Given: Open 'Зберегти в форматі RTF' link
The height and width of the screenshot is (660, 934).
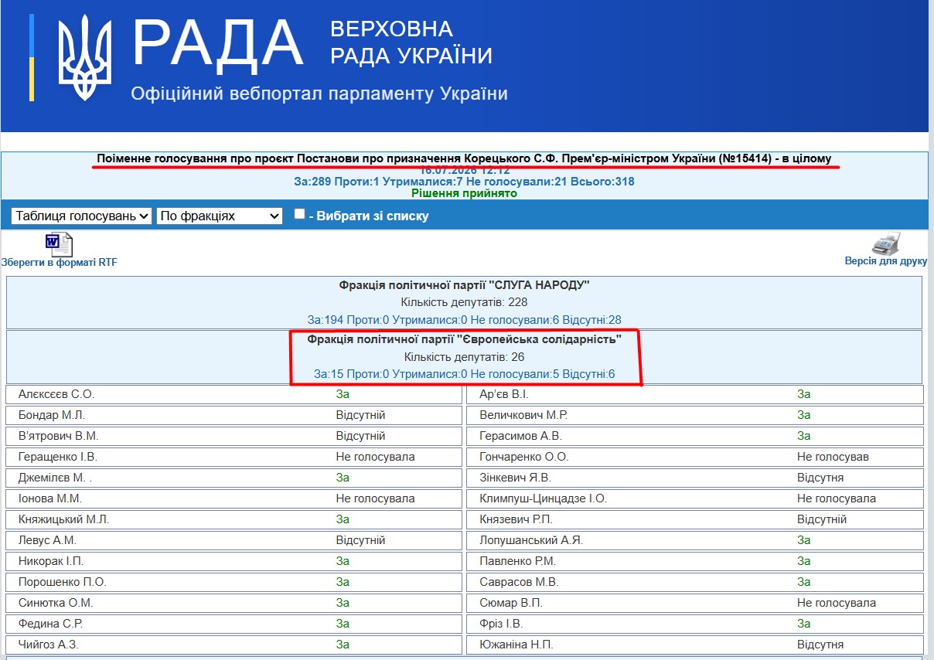Looking at the screenshot, I should point(60,263).
